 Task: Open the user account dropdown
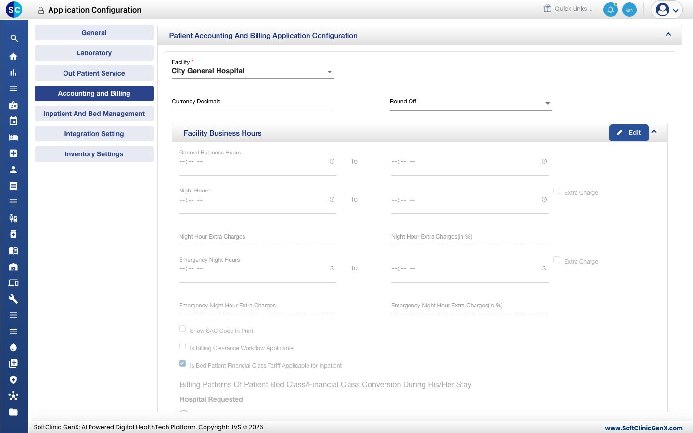667,10
